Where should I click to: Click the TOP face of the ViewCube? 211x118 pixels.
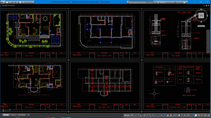[x=201, y=15]
